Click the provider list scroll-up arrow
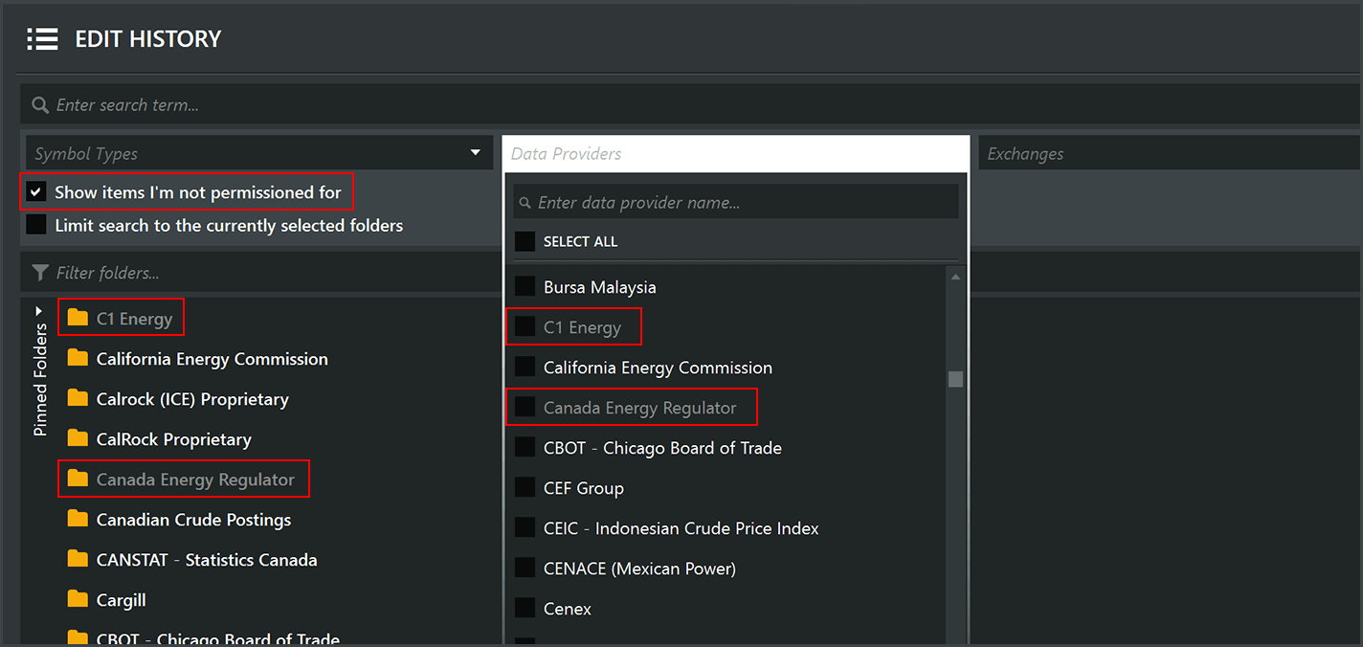 click(955, 277)
